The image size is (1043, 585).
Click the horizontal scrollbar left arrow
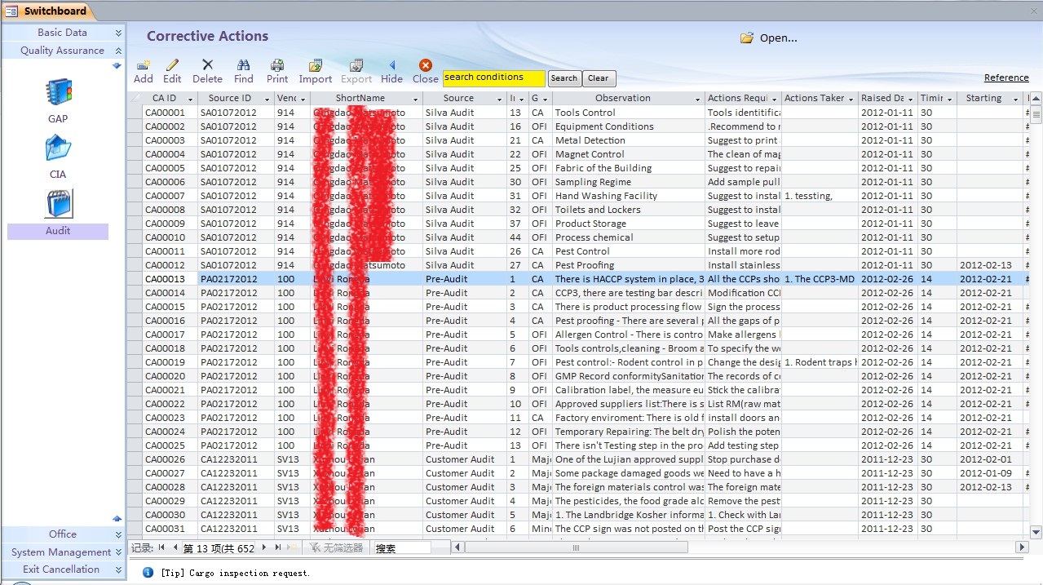pos(457,547)
